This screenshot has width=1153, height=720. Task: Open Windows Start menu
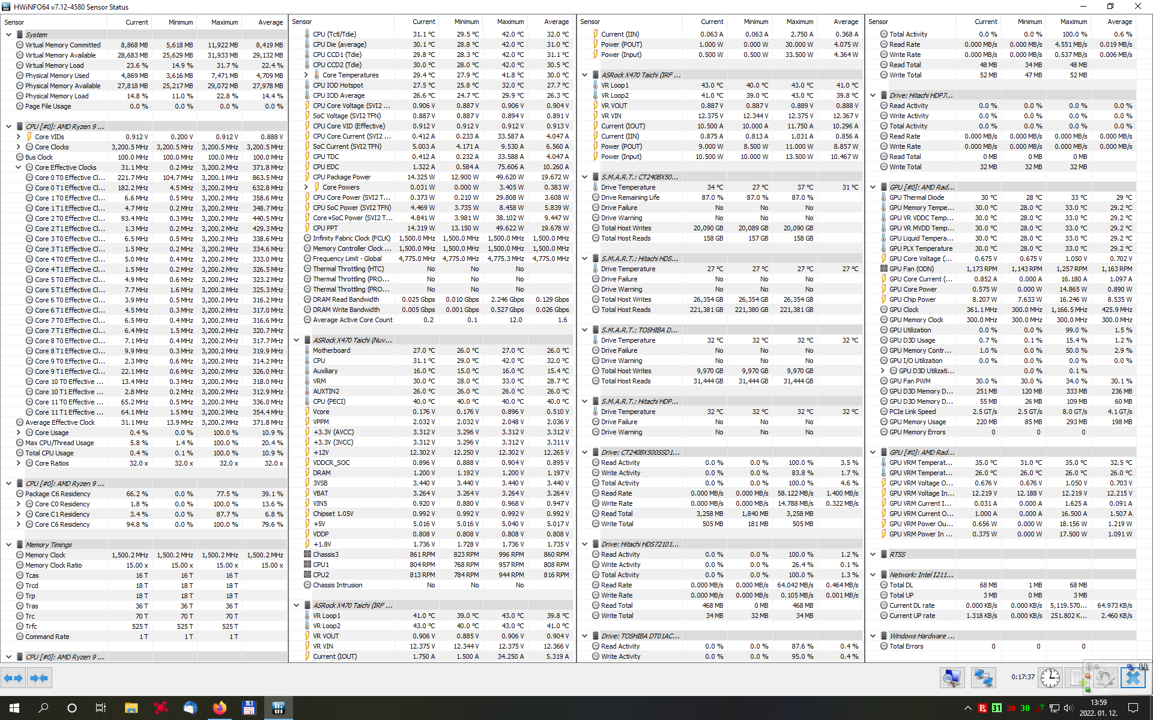(x=14, y=708)
